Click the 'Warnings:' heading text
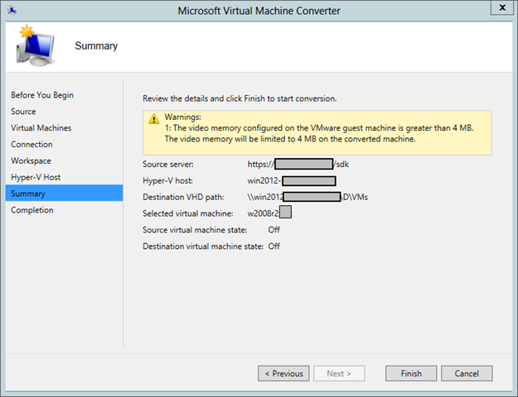518x397 pixels. coord(182,117)
